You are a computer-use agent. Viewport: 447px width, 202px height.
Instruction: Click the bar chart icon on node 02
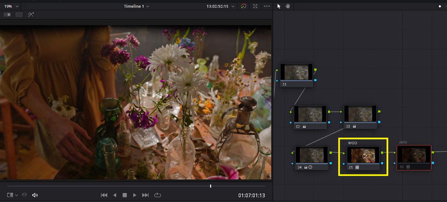coord(304,127)
